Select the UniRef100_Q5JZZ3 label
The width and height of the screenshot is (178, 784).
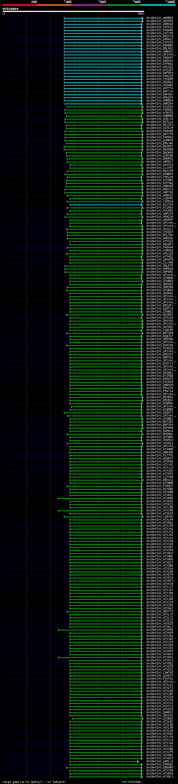159,125
